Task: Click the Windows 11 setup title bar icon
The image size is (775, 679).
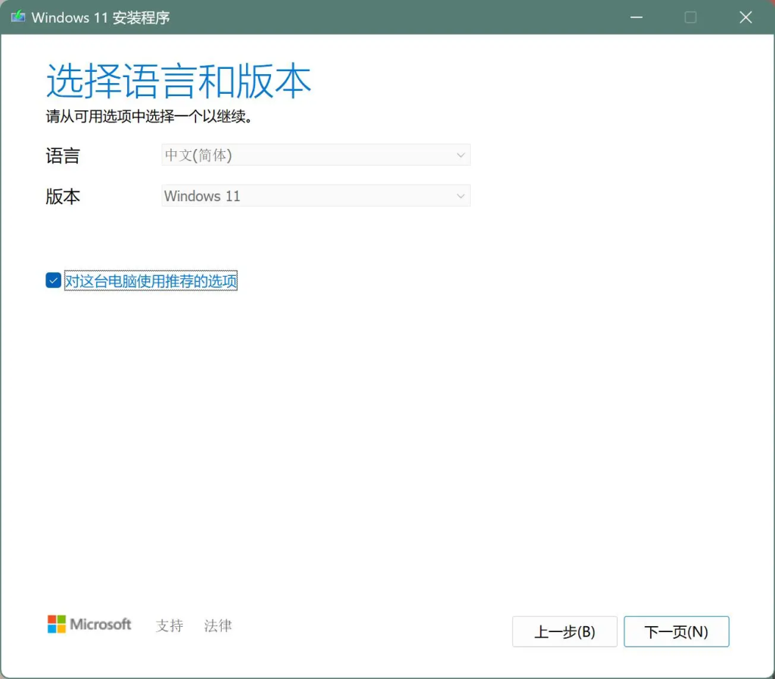Action: (18, 17)
